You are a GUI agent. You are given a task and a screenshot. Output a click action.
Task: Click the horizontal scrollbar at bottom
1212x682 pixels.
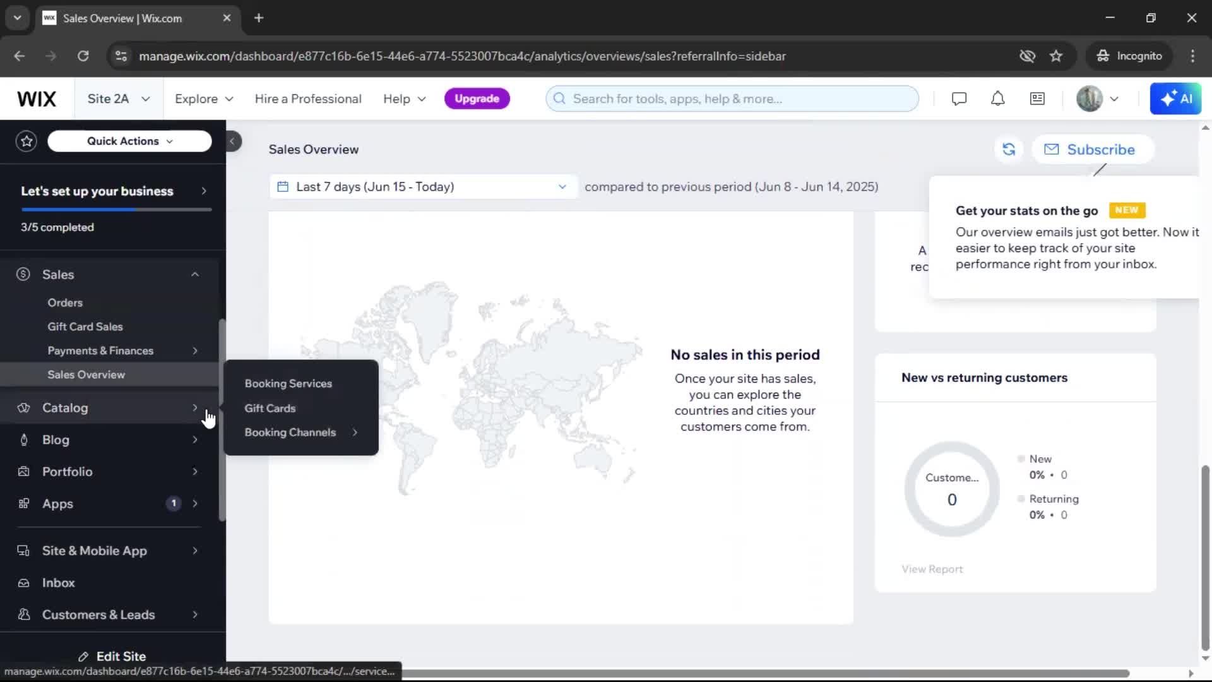click(x=764, y=673)
